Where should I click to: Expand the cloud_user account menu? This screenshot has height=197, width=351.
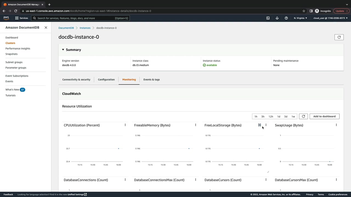(x=330, y=18)
